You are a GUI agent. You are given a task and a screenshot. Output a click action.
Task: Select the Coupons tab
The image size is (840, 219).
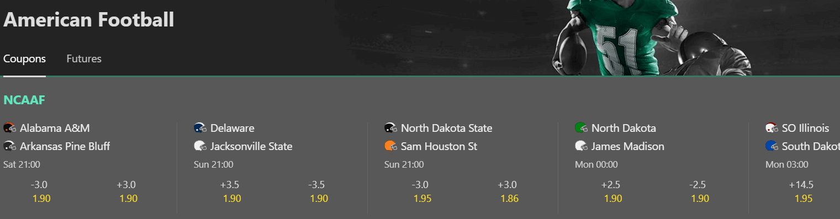24,58
